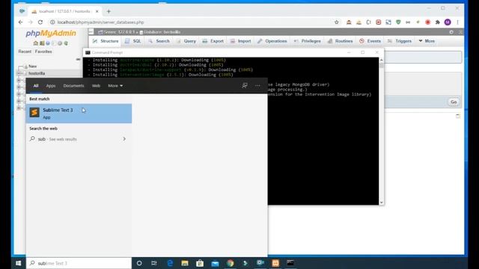Open the Events tab in phpMyAdmin
Screen dimensions: 479x269
pos(370,41)
